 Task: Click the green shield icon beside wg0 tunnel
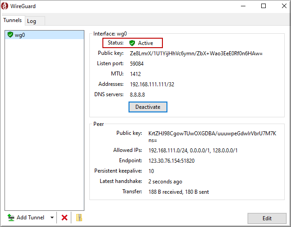click(x=10, y=35)
